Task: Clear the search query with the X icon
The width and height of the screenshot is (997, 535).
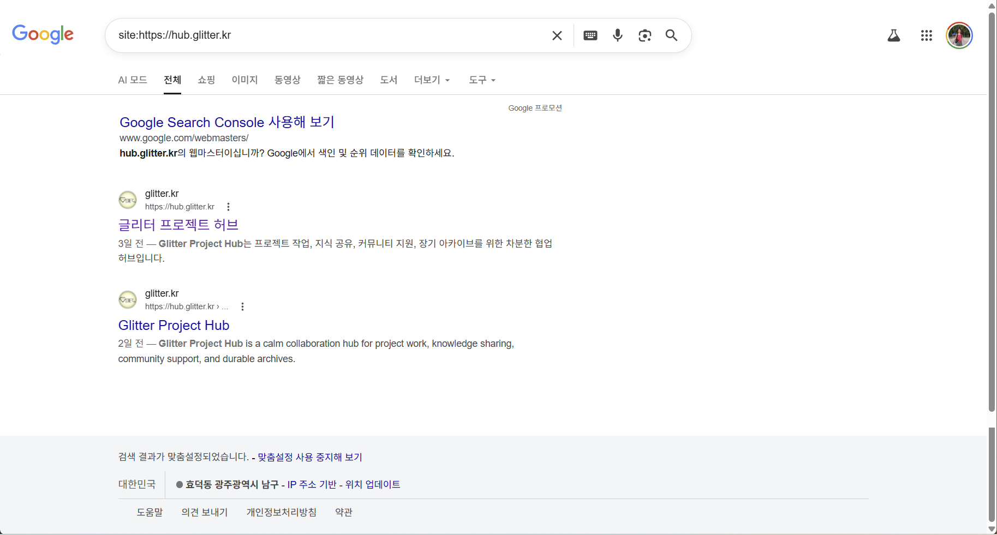Action: 557,35
